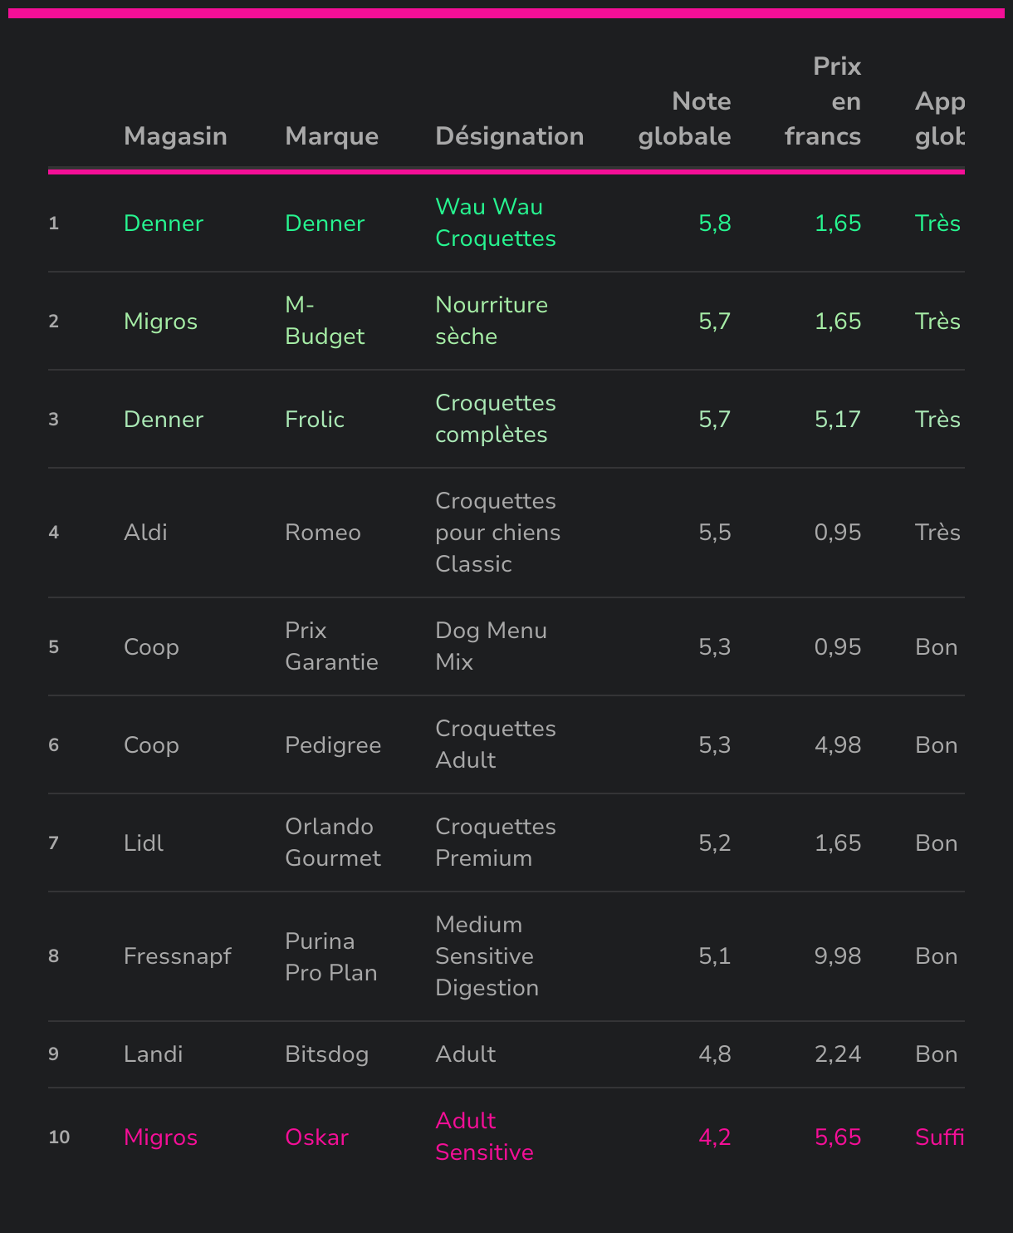Select the Désignation column header
The image size is (1013, 1233).
[509, 136]
